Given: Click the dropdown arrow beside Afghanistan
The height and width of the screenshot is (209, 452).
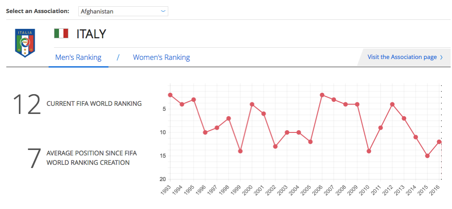Looking at the screenshot, I should tap(163, 11).
